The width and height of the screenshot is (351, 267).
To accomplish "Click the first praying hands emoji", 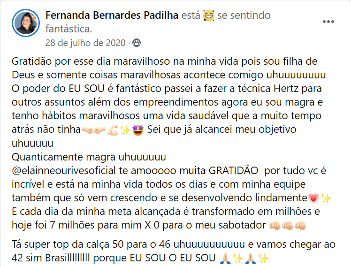I will 223,258.
